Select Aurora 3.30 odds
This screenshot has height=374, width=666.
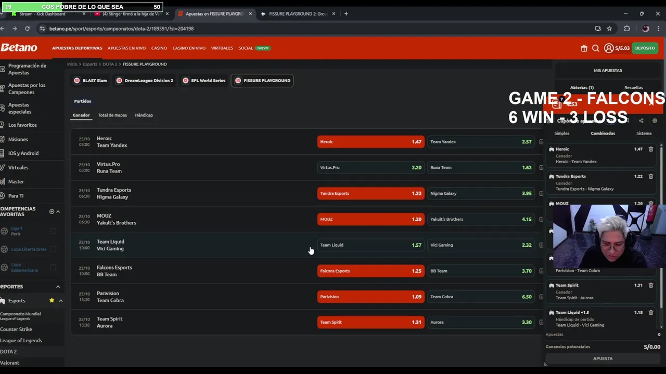point(481,322)
